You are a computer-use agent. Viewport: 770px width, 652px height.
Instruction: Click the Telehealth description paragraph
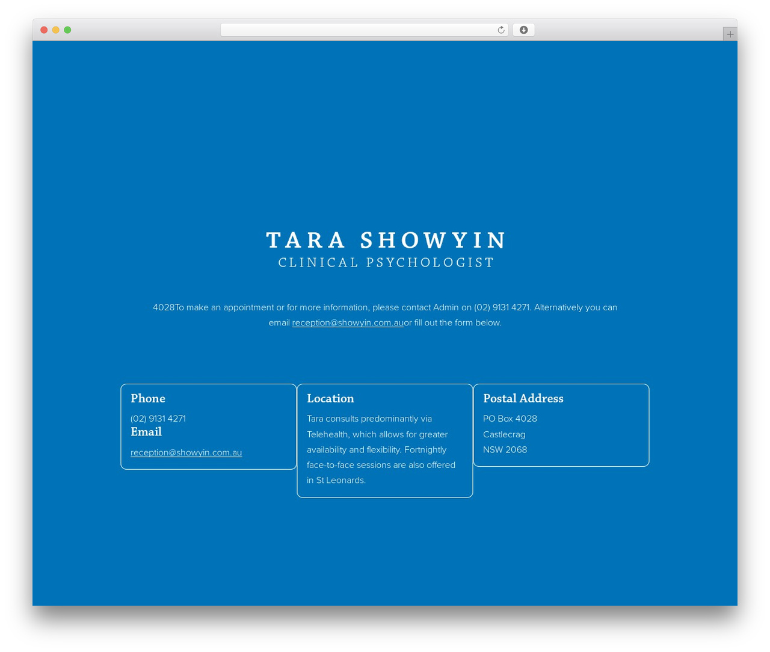(x=383, y=449)
